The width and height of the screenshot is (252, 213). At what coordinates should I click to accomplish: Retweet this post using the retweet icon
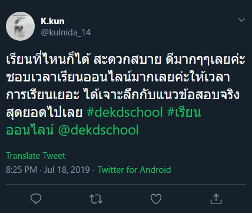(96, 199)
